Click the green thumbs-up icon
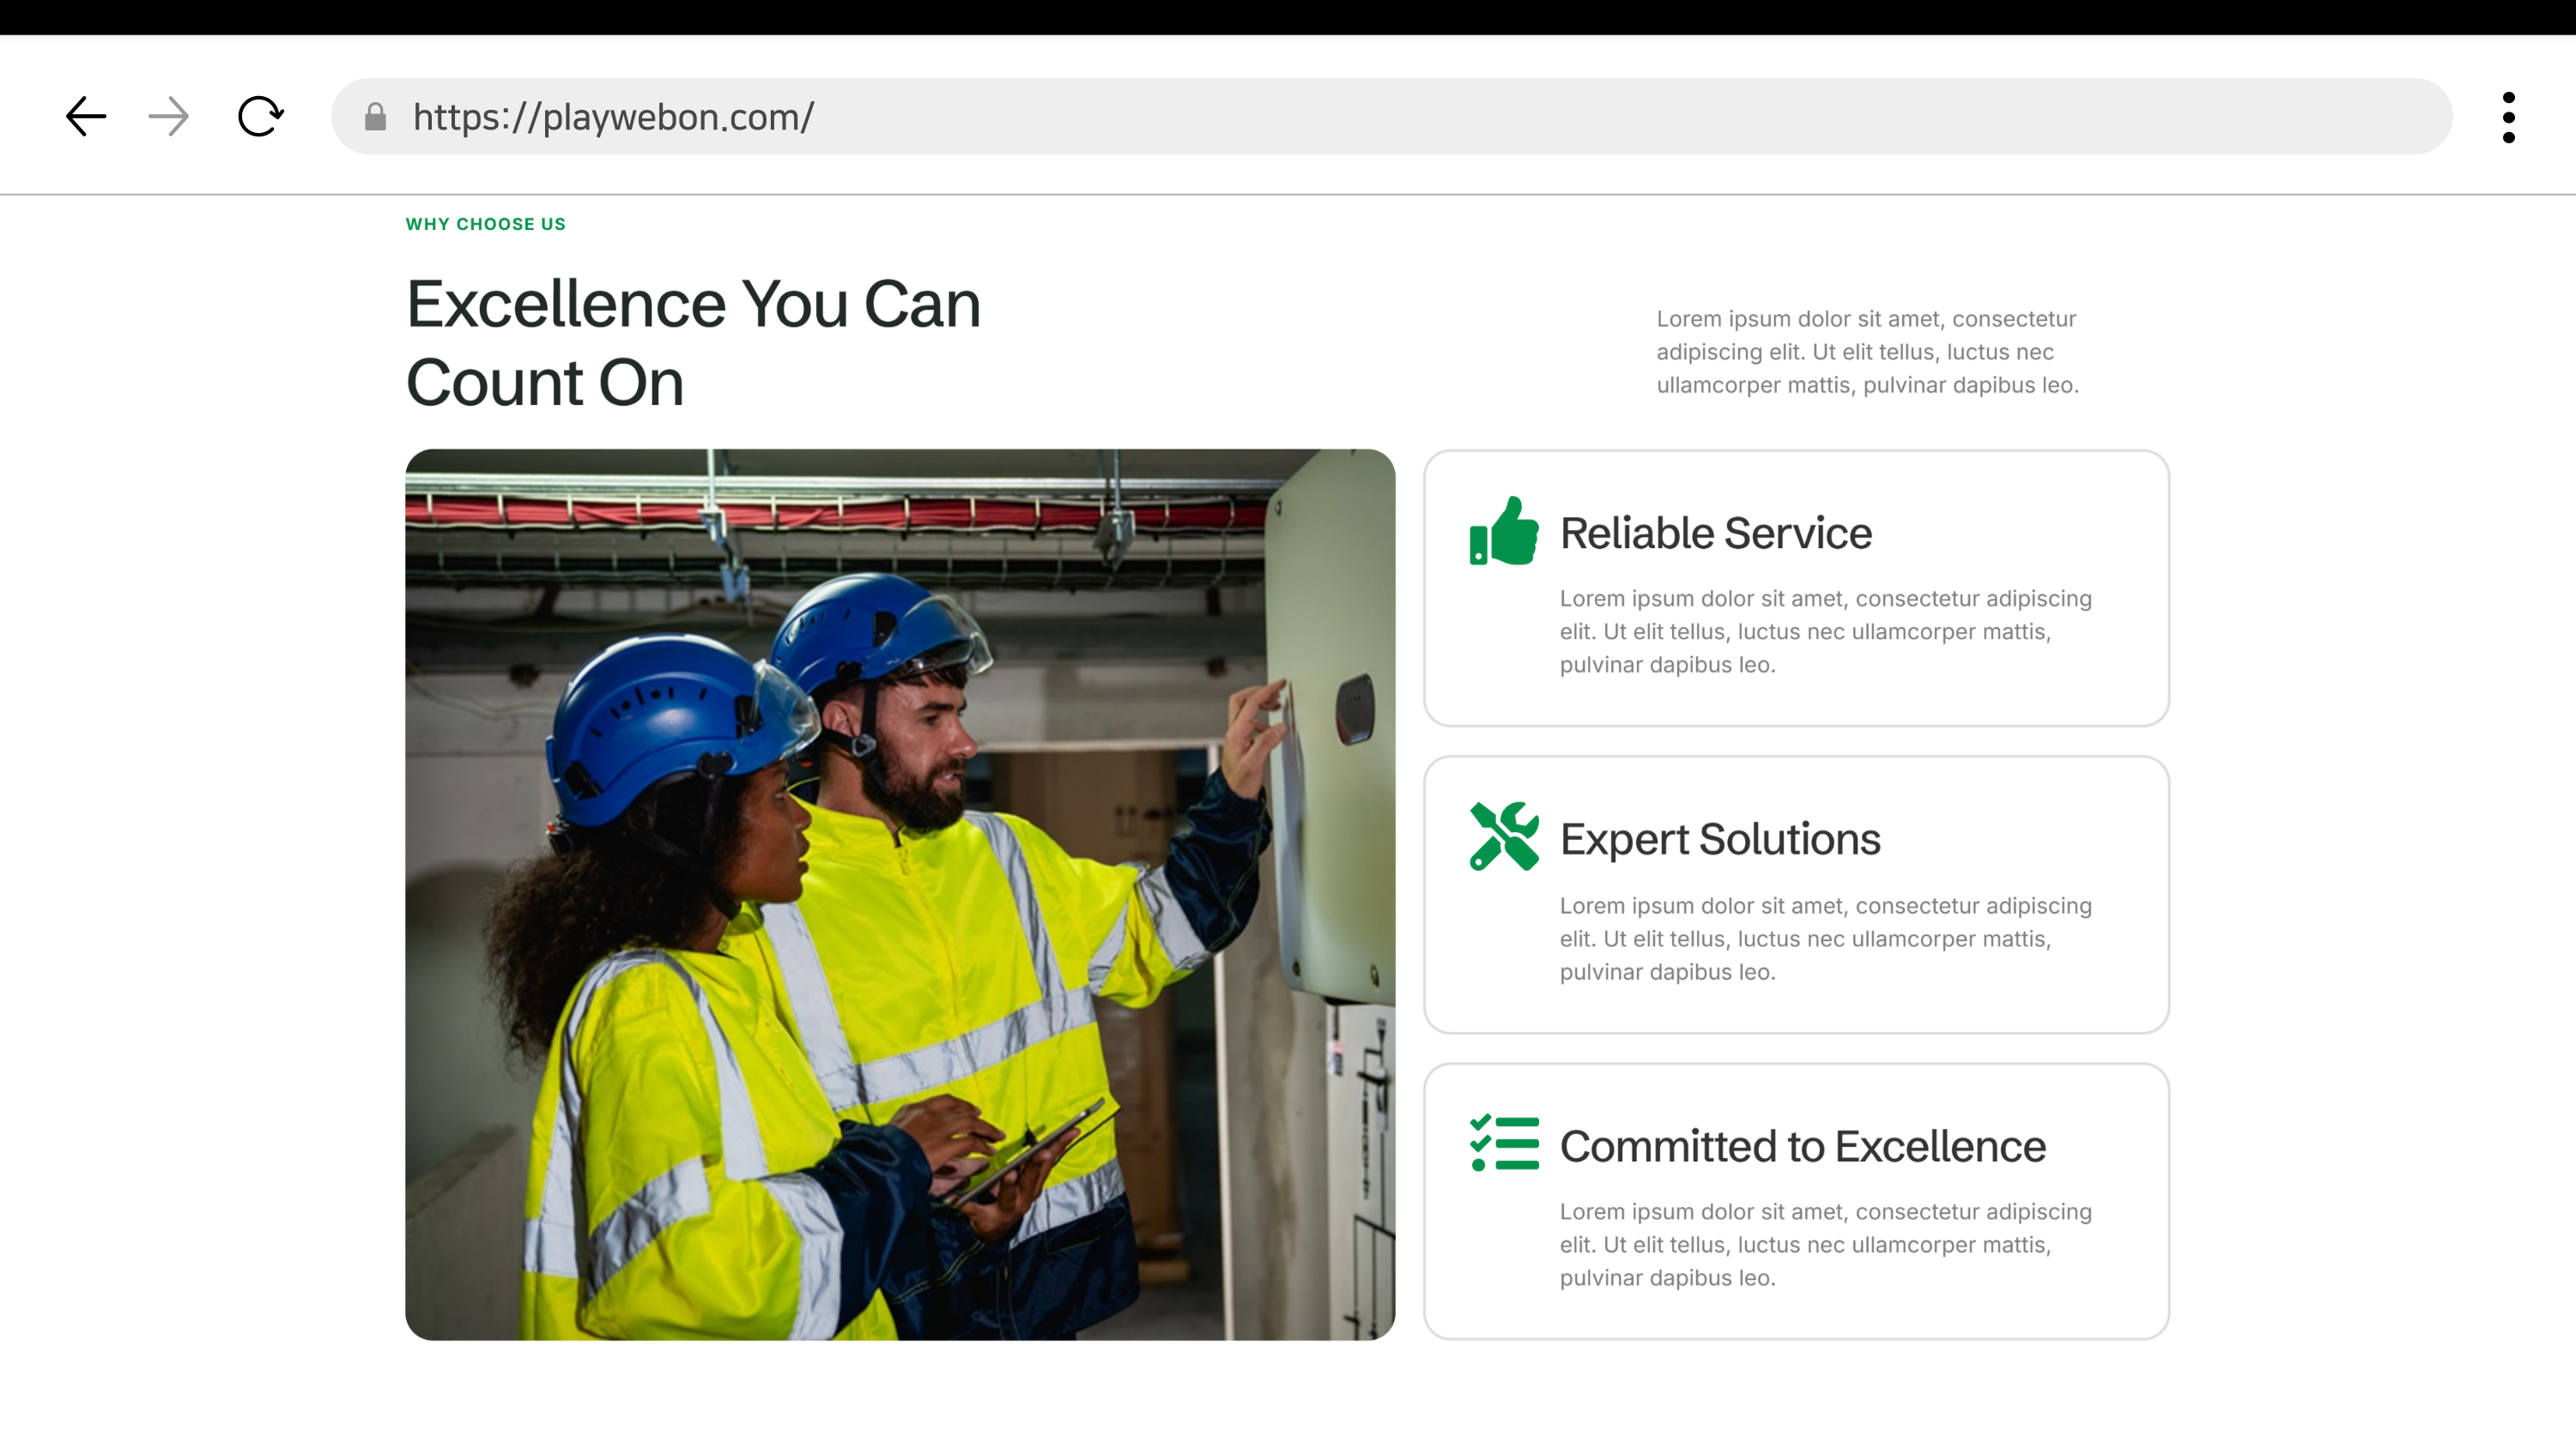This screenshot has width=2576, height=1448. [1503, 532]
